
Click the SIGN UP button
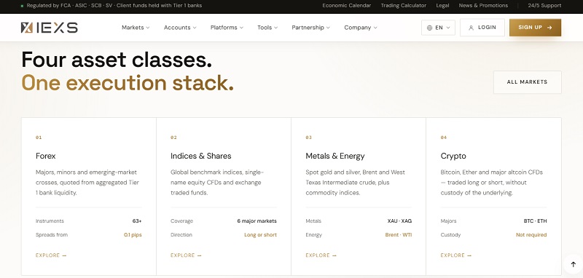point(535,28)
